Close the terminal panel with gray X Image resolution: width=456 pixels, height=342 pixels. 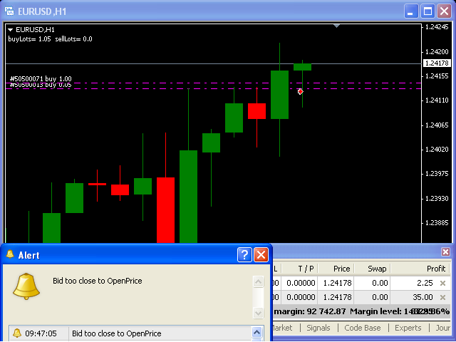pyautogui.click(x=446, y=252)
